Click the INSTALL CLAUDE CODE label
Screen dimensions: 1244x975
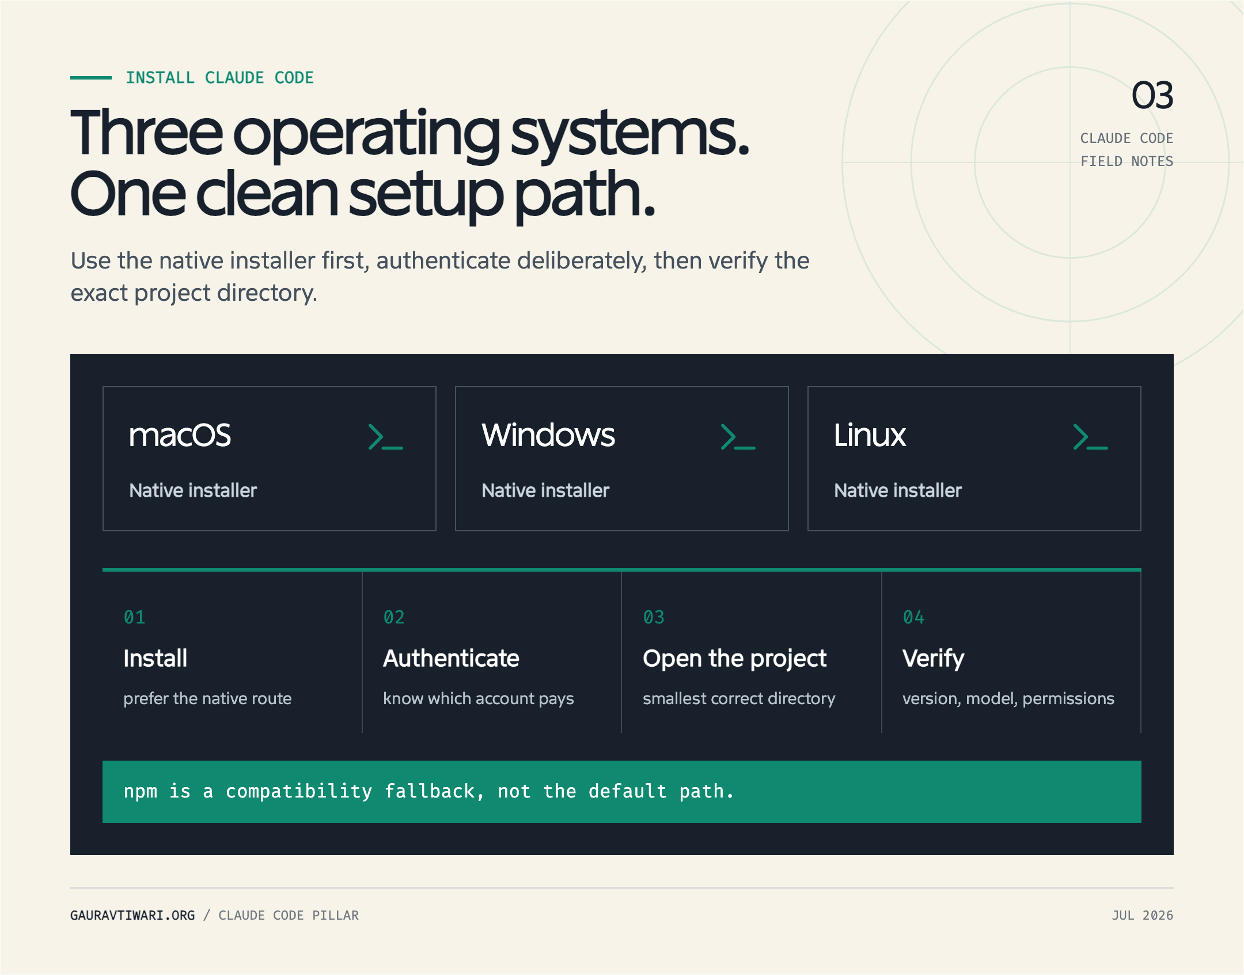[220, 78]
